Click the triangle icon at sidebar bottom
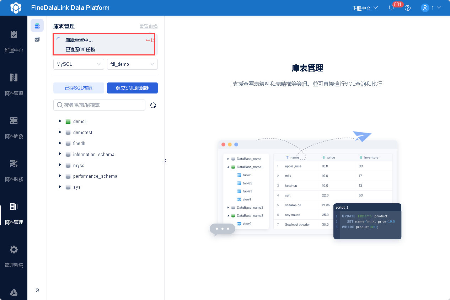 [x=14, y=293]
